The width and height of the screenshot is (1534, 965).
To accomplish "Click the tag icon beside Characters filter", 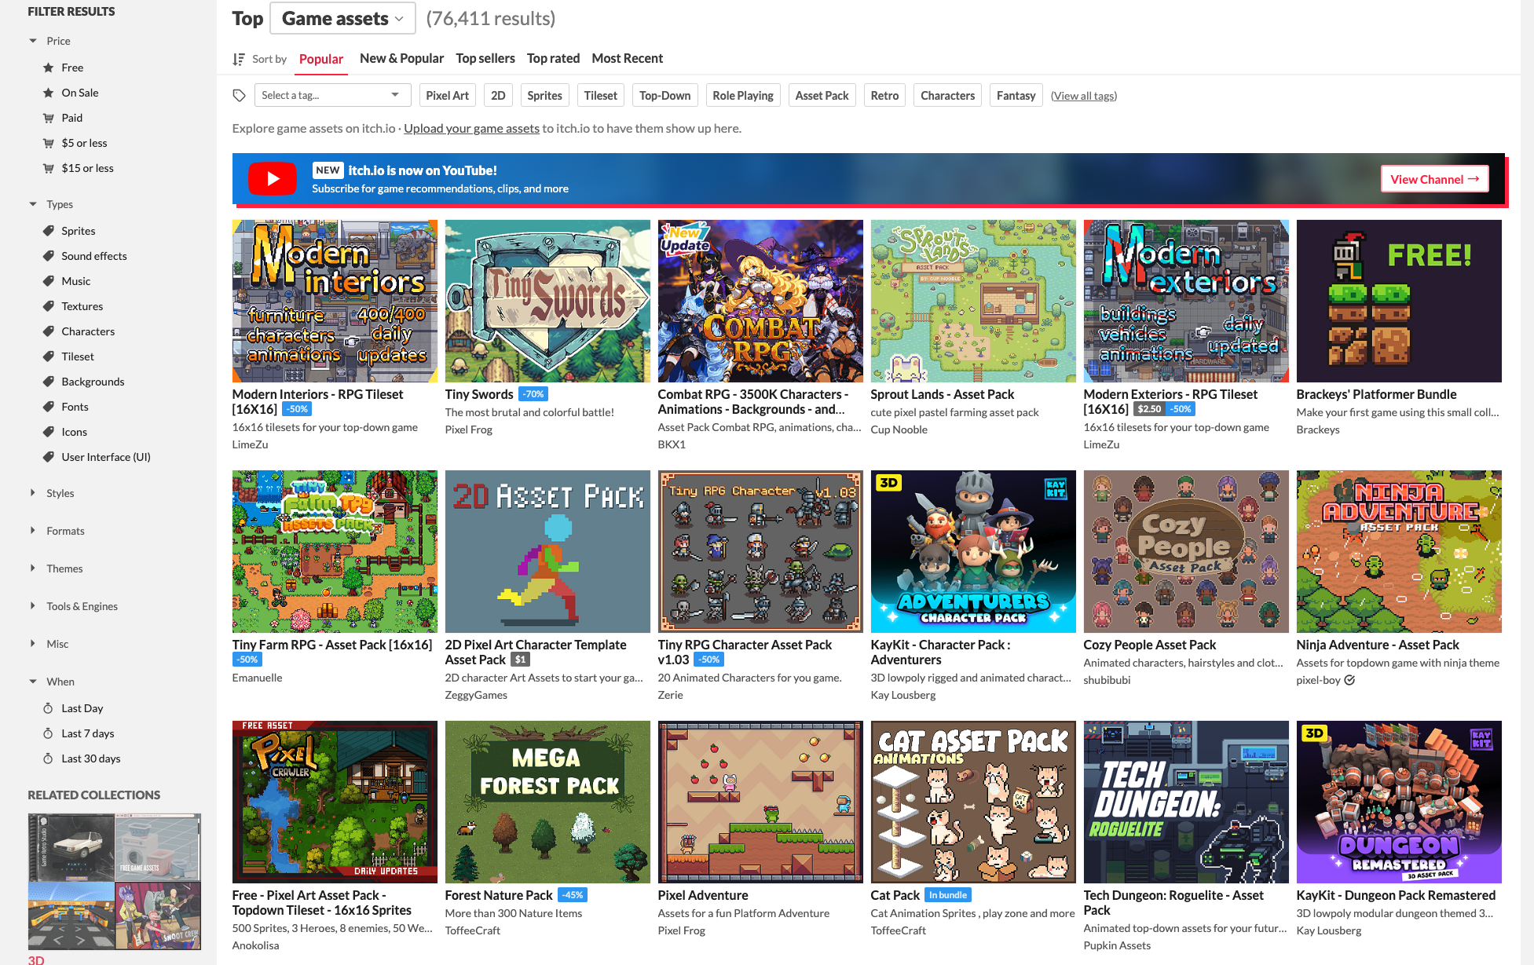I will coord(49,331).
